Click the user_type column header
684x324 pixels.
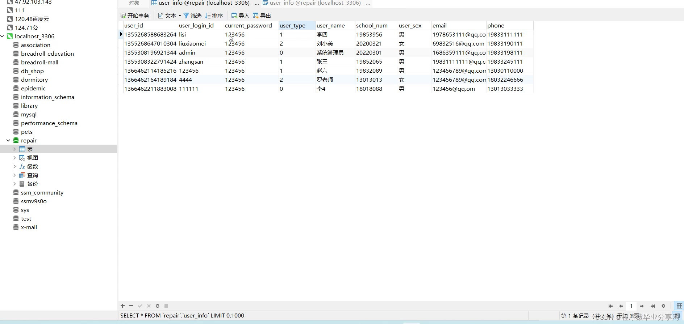coord(297,25)
